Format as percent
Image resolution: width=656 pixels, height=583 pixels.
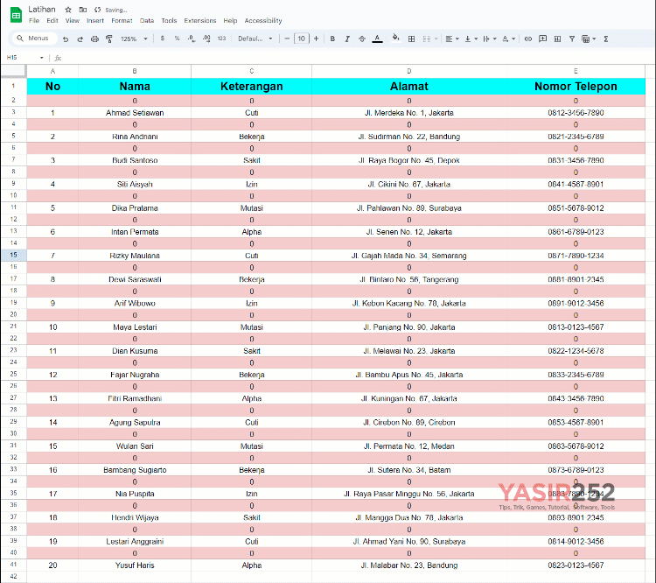coord(177,39)
